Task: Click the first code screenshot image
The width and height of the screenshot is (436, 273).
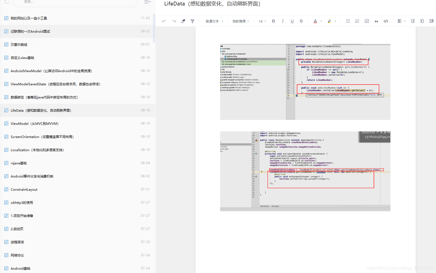Action: point(305,82)
